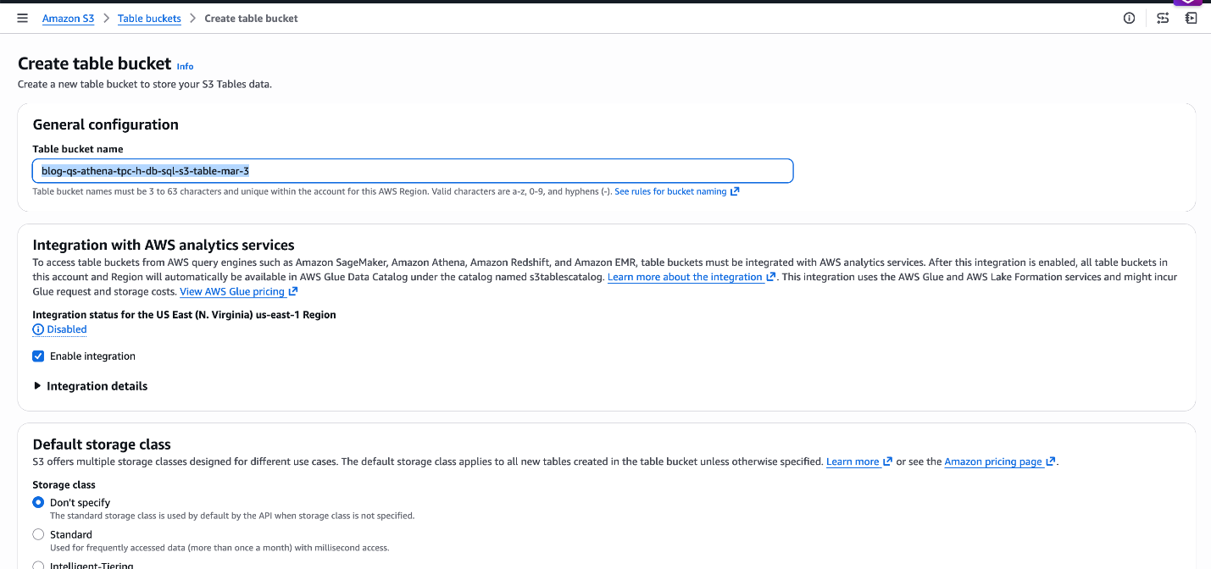Choose the Intelligent-Tiering storage class option
Viewport: 1211px width, 569px height.
tap(38, 565)
